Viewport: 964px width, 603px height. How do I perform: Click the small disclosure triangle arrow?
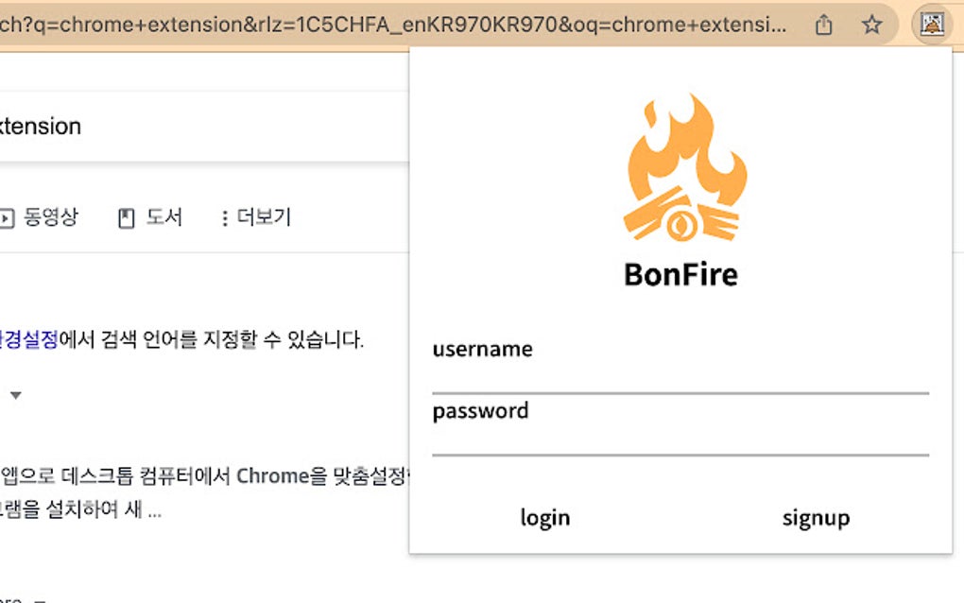point(15,396)
